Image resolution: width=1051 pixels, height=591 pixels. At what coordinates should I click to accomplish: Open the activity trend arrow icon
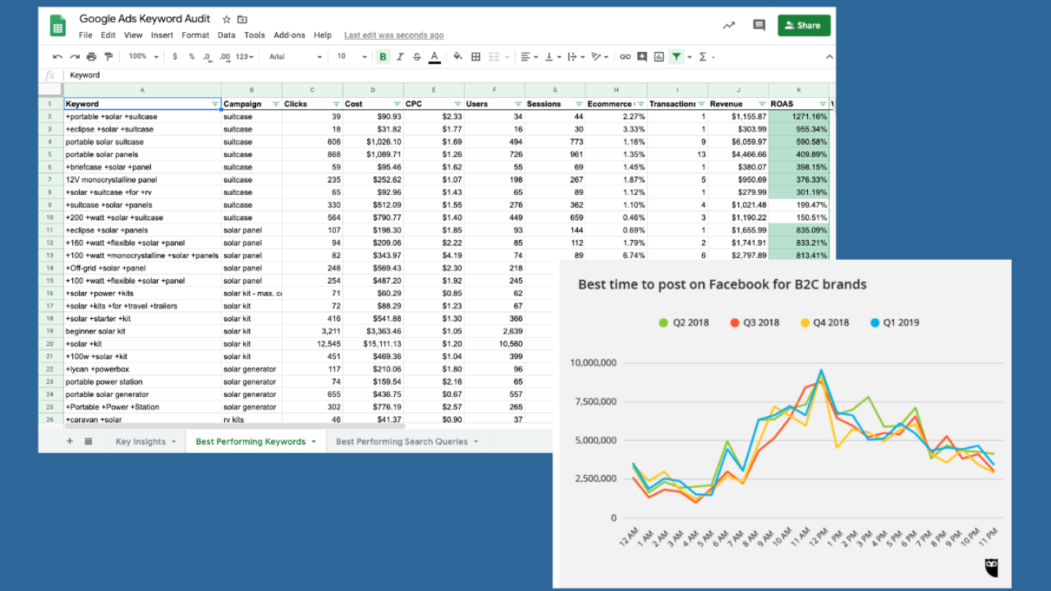(728, 26)
